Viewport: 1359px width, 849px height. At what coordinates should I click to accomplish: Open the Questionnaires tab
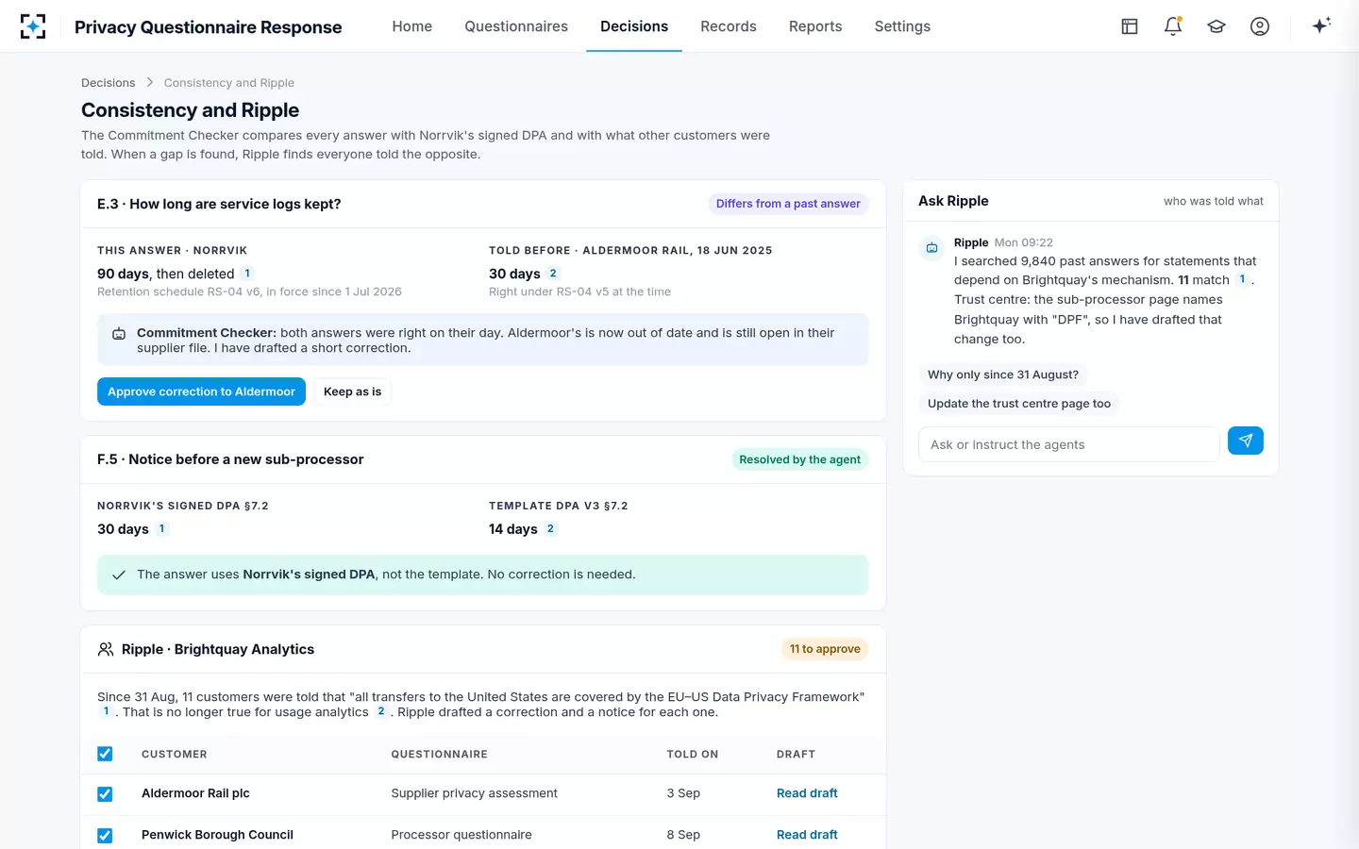coord(516,26)
